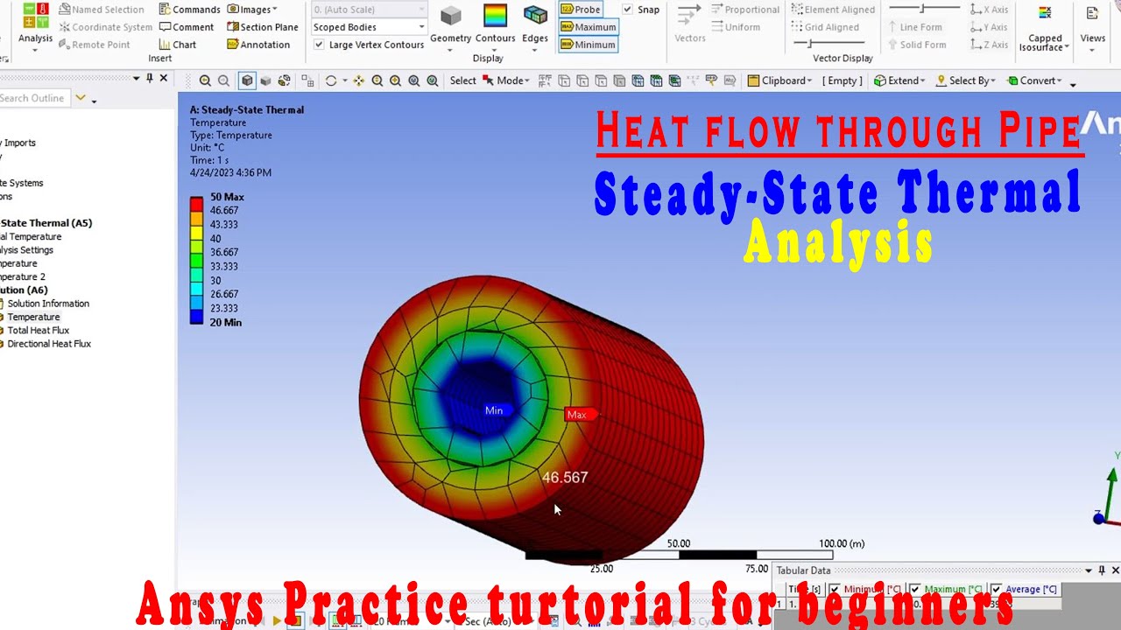Click the Rotate tool icon

tap(331, 80)
